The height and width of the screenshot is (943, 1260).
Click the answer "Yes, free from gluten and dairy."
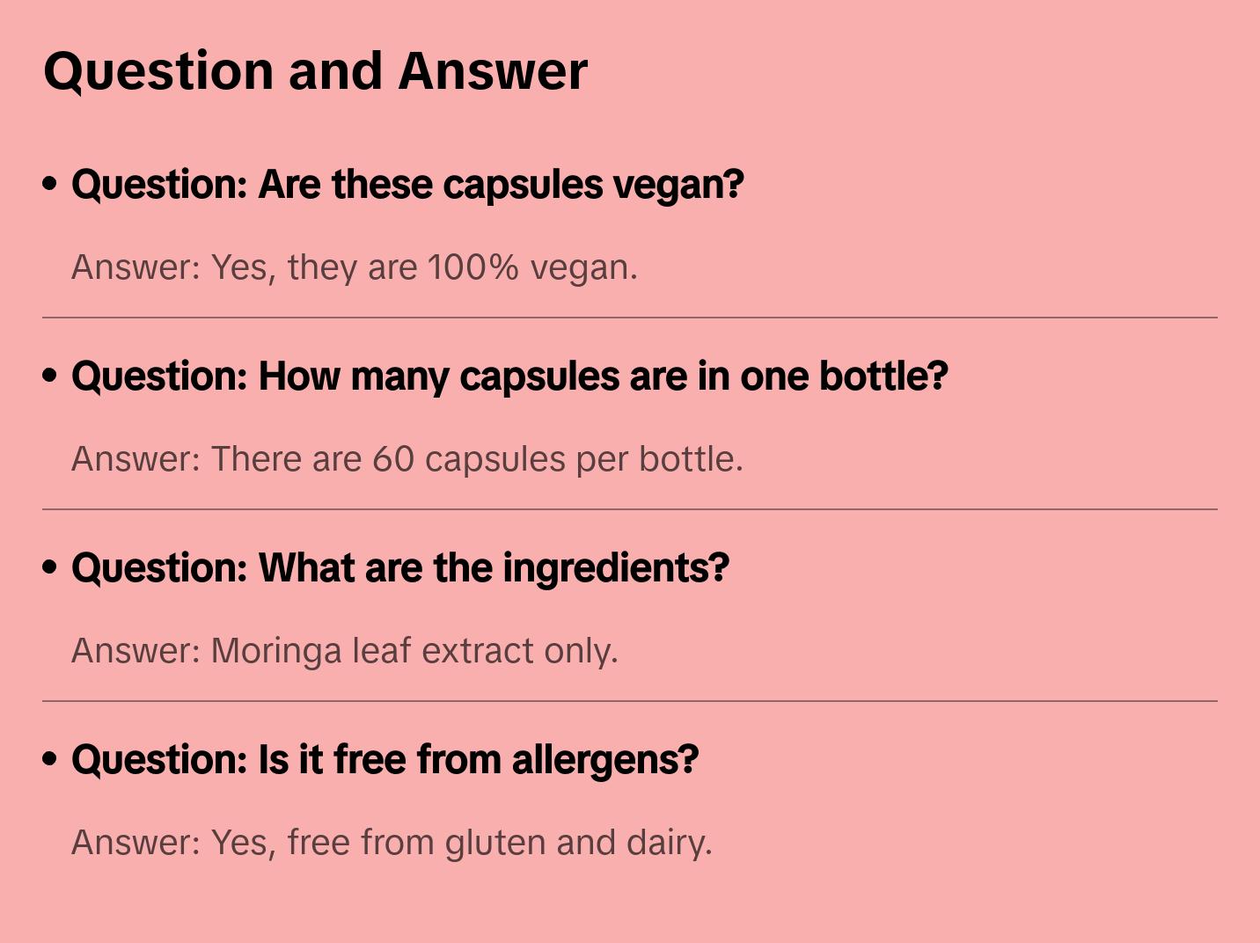tap(392, 842)
